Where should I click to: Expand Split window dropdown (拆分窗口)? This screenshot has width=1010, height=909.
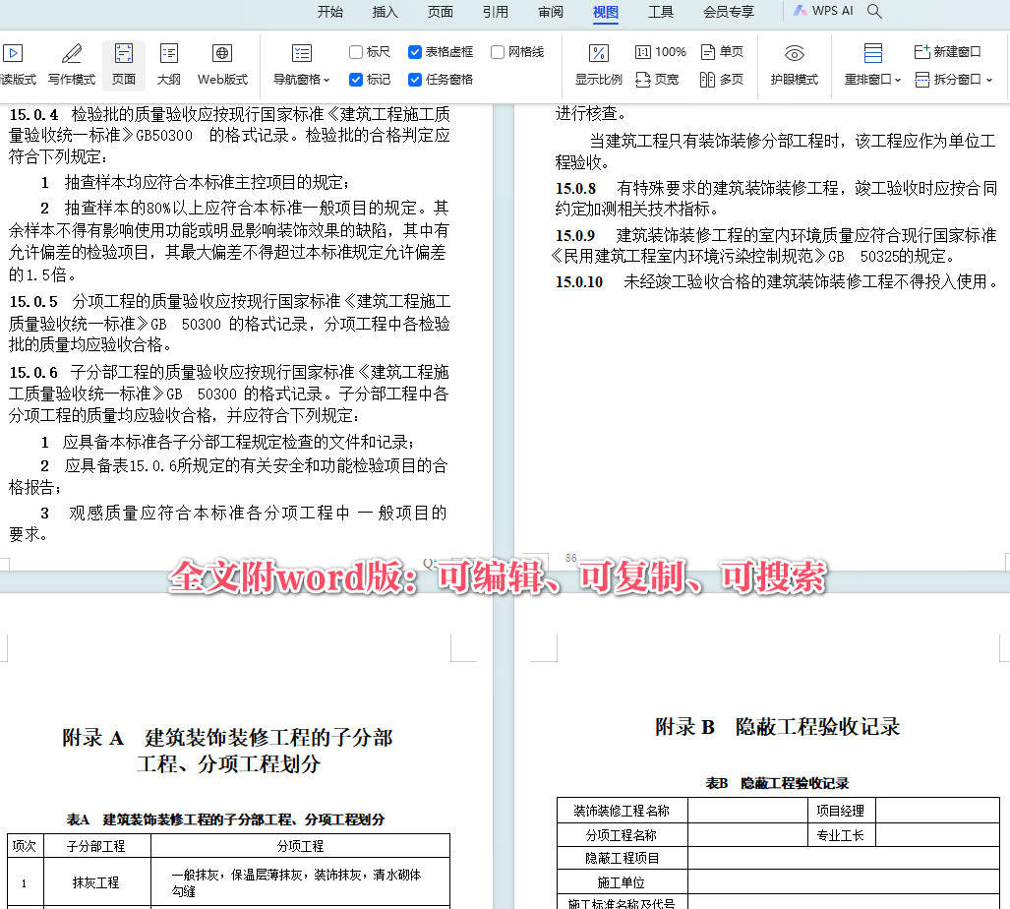point(954,80)
